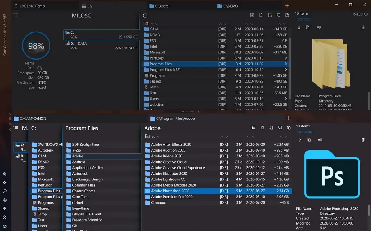Screen dimensions: 371x231
Task: Select Adobe Premiere Pro 2020 folder
Action: coord(218,197)
